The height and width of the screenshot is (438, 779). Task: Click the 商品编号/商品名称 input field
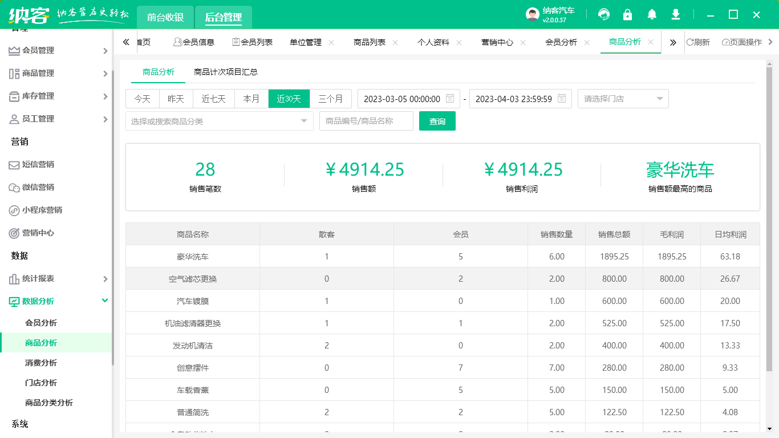coord(366,120)
